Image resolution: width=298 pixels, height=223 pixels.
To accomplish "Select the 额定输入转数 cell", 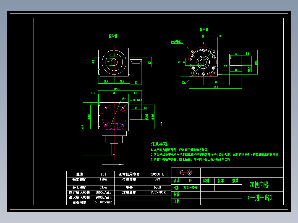I will tap(79, 192).
